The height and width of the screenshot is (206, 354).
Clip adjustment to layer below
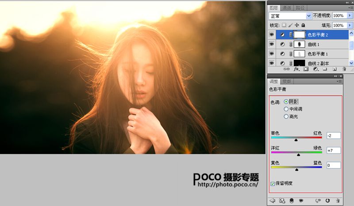[x=292, y=200]
